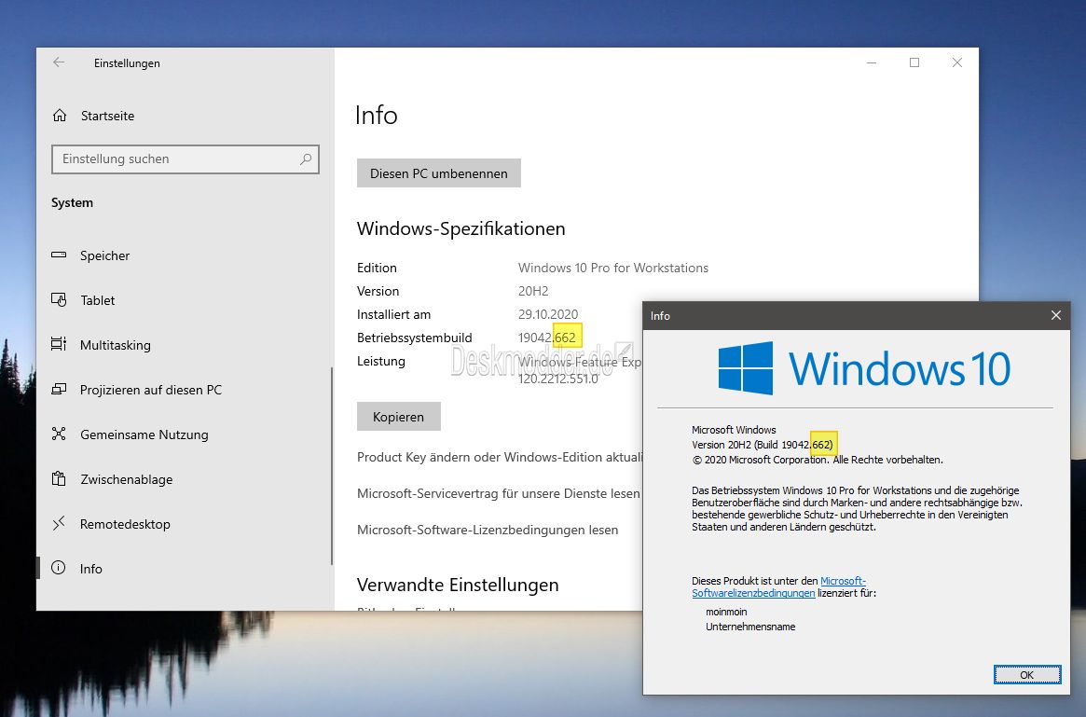This screenshot has height=717, width=1086.
Task: Click the Verwandte Einstellungen heading
Action: click(457, 585)
